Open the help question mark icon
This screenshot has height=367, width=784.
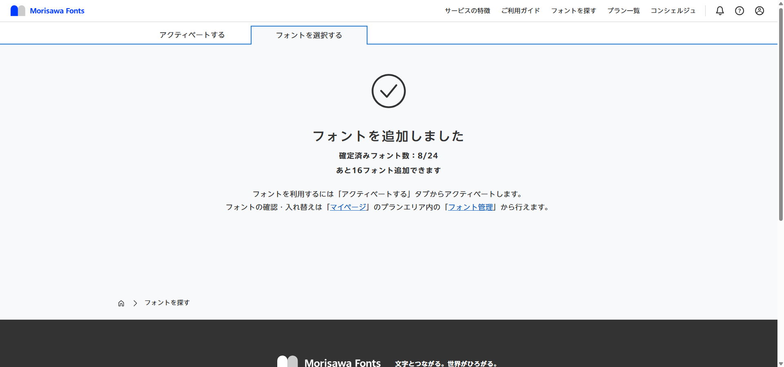point(739,11)
